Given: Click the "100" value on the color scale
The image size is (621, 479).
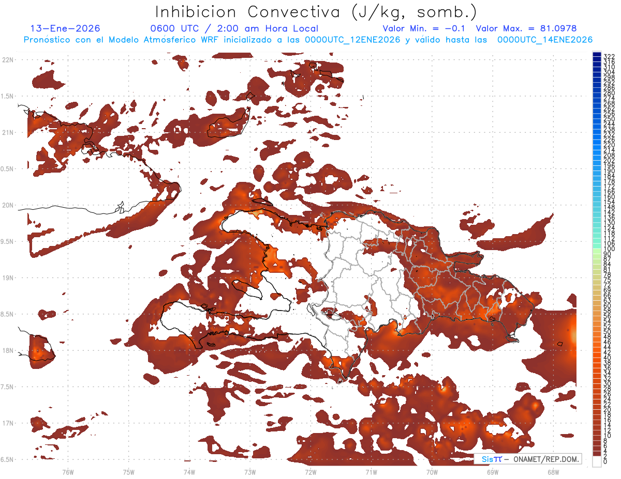Looking at the screenshot, I should tap(609, 249).
